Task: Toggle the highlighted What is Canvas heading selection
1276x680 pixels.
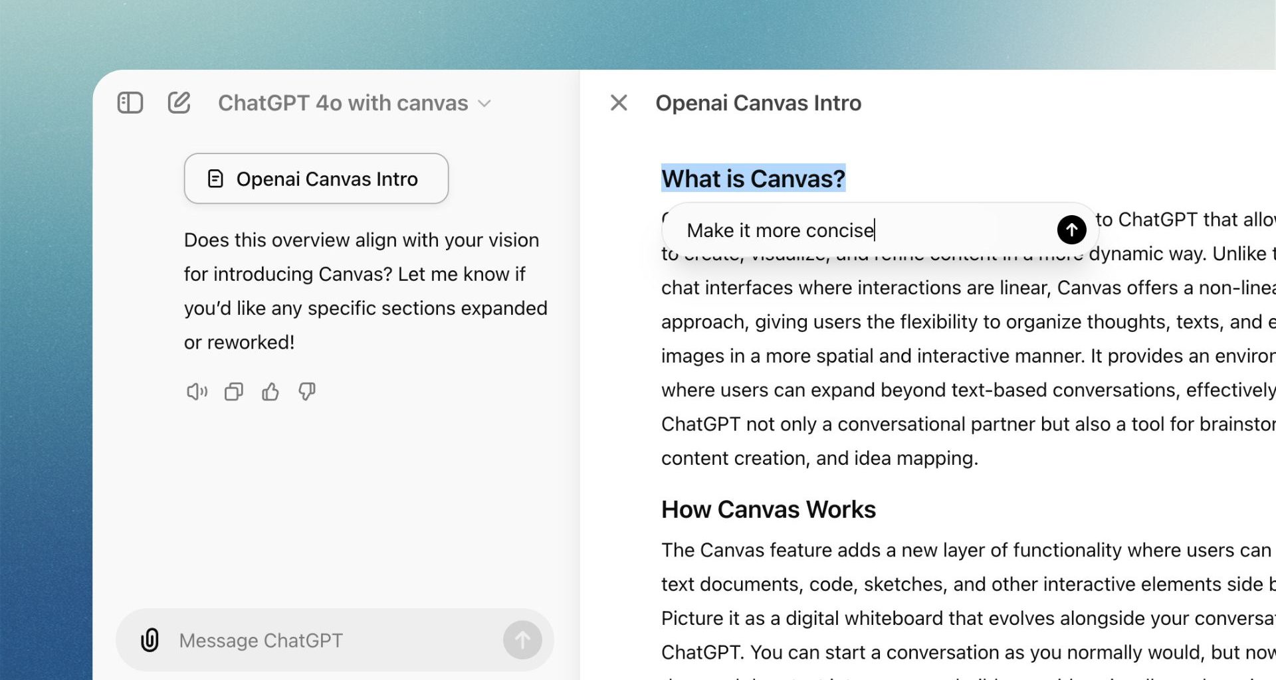Action: tap(752, 178)
